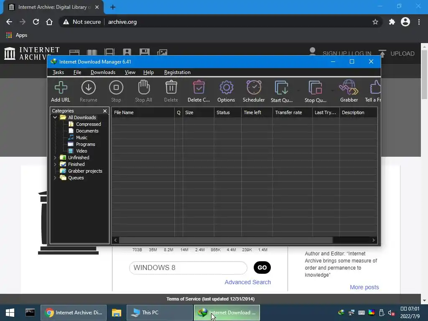Open Chrome three-dot menu
The image size is (428, 321).
pos(419,22)
